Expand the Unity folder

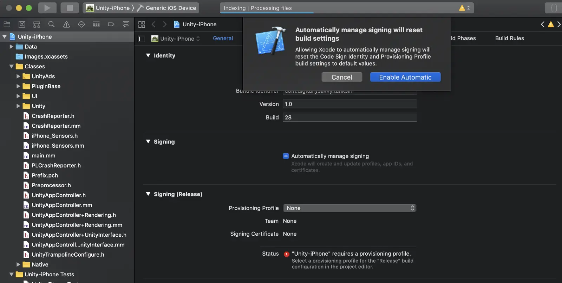[19, 106]
